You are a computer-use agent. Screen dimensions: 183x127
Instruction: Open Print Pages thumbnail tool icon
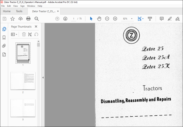tap(30, 34)
